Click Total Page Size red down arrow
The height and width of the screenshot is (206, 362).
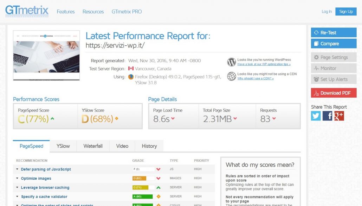pyautogui.click(x=235, y=118)
